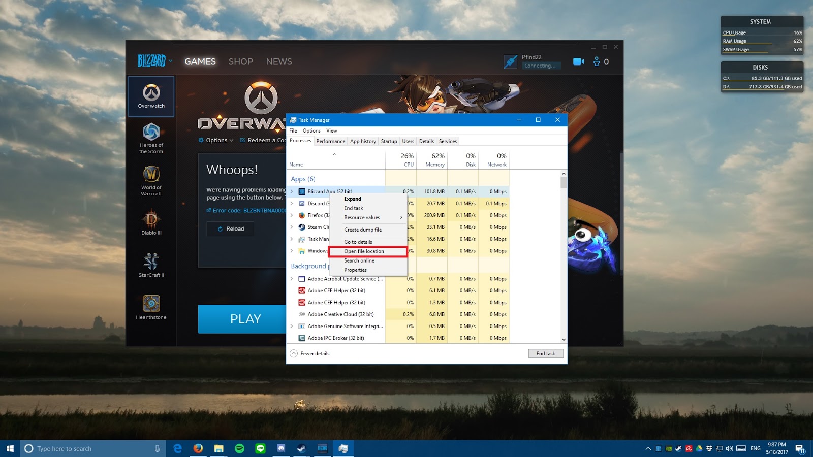Select StarCraft II in the sidebar
This screenshot has width=813, height=457.
tap(151, 265)
